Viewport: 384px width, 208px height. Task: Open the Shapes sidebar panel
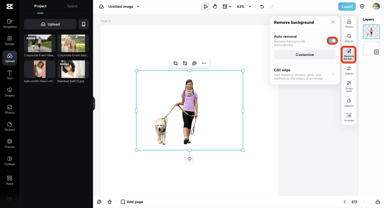coord(10,92)
